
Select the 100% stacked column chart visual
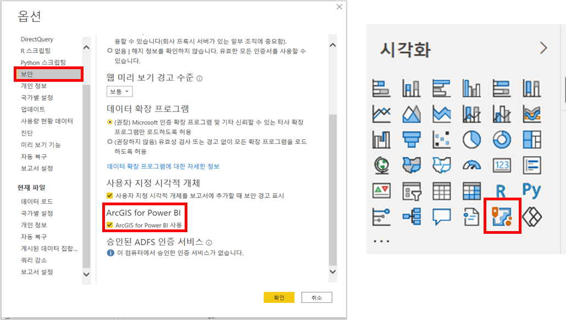coord(532,88)
